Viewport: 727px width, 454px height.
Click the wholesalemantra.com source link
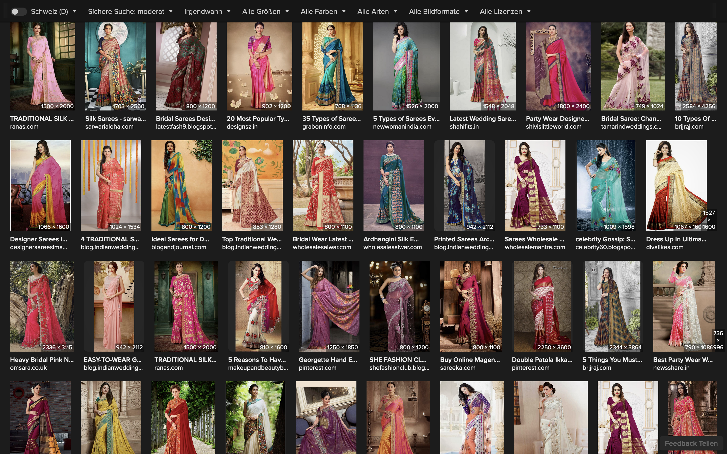pyautogui.click(x=535, y=247)
